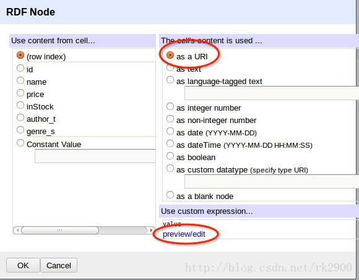Click the horizontal scrollbar thumb in cell list
Viewport: 359px width, 280px height.
[x=60, y=230]
